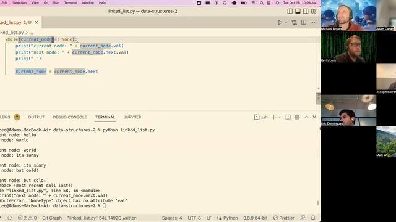The width and height of the screenshot is (396, 222).
Task: Close the bottom panel
Action: 314,117
